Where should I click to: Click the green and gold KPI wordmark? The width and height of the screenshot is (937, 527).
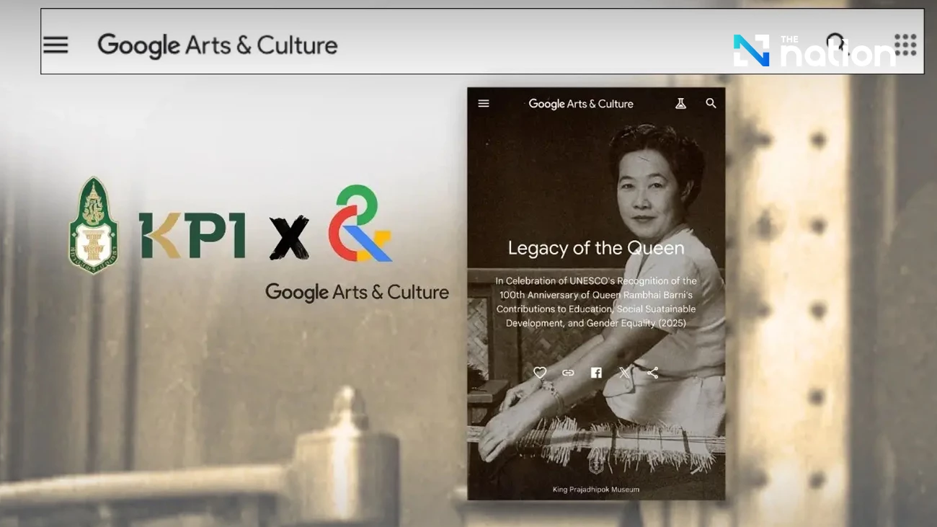192,236
